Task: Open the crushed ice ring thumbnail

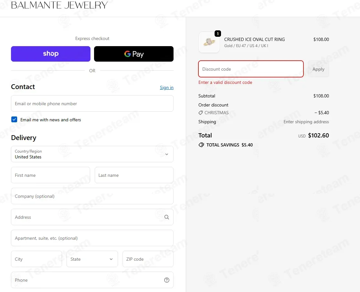Action: 209,42
